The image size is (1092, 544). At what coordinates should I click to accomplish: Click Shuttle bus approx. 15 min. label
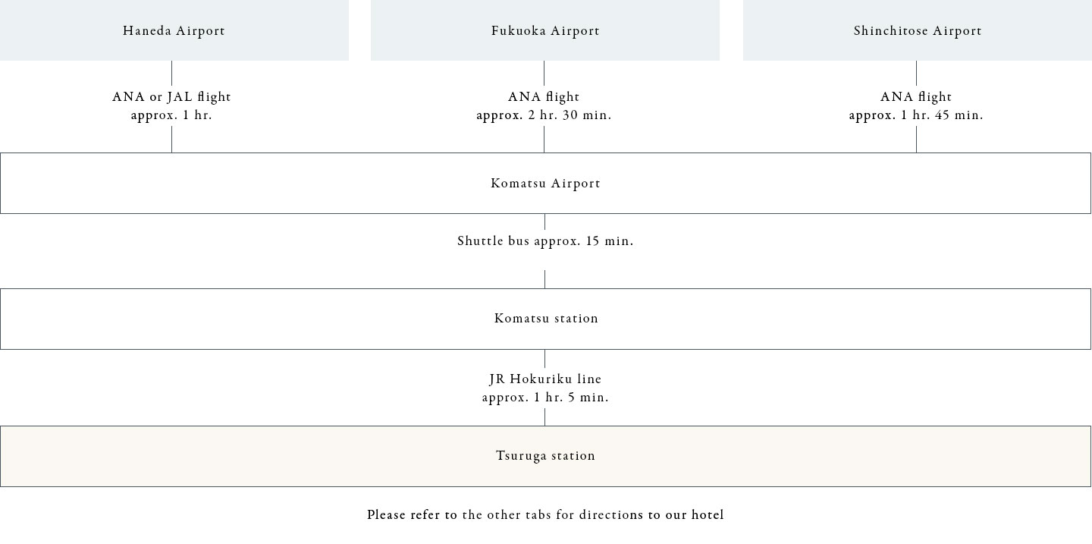[x=545, y=241]
